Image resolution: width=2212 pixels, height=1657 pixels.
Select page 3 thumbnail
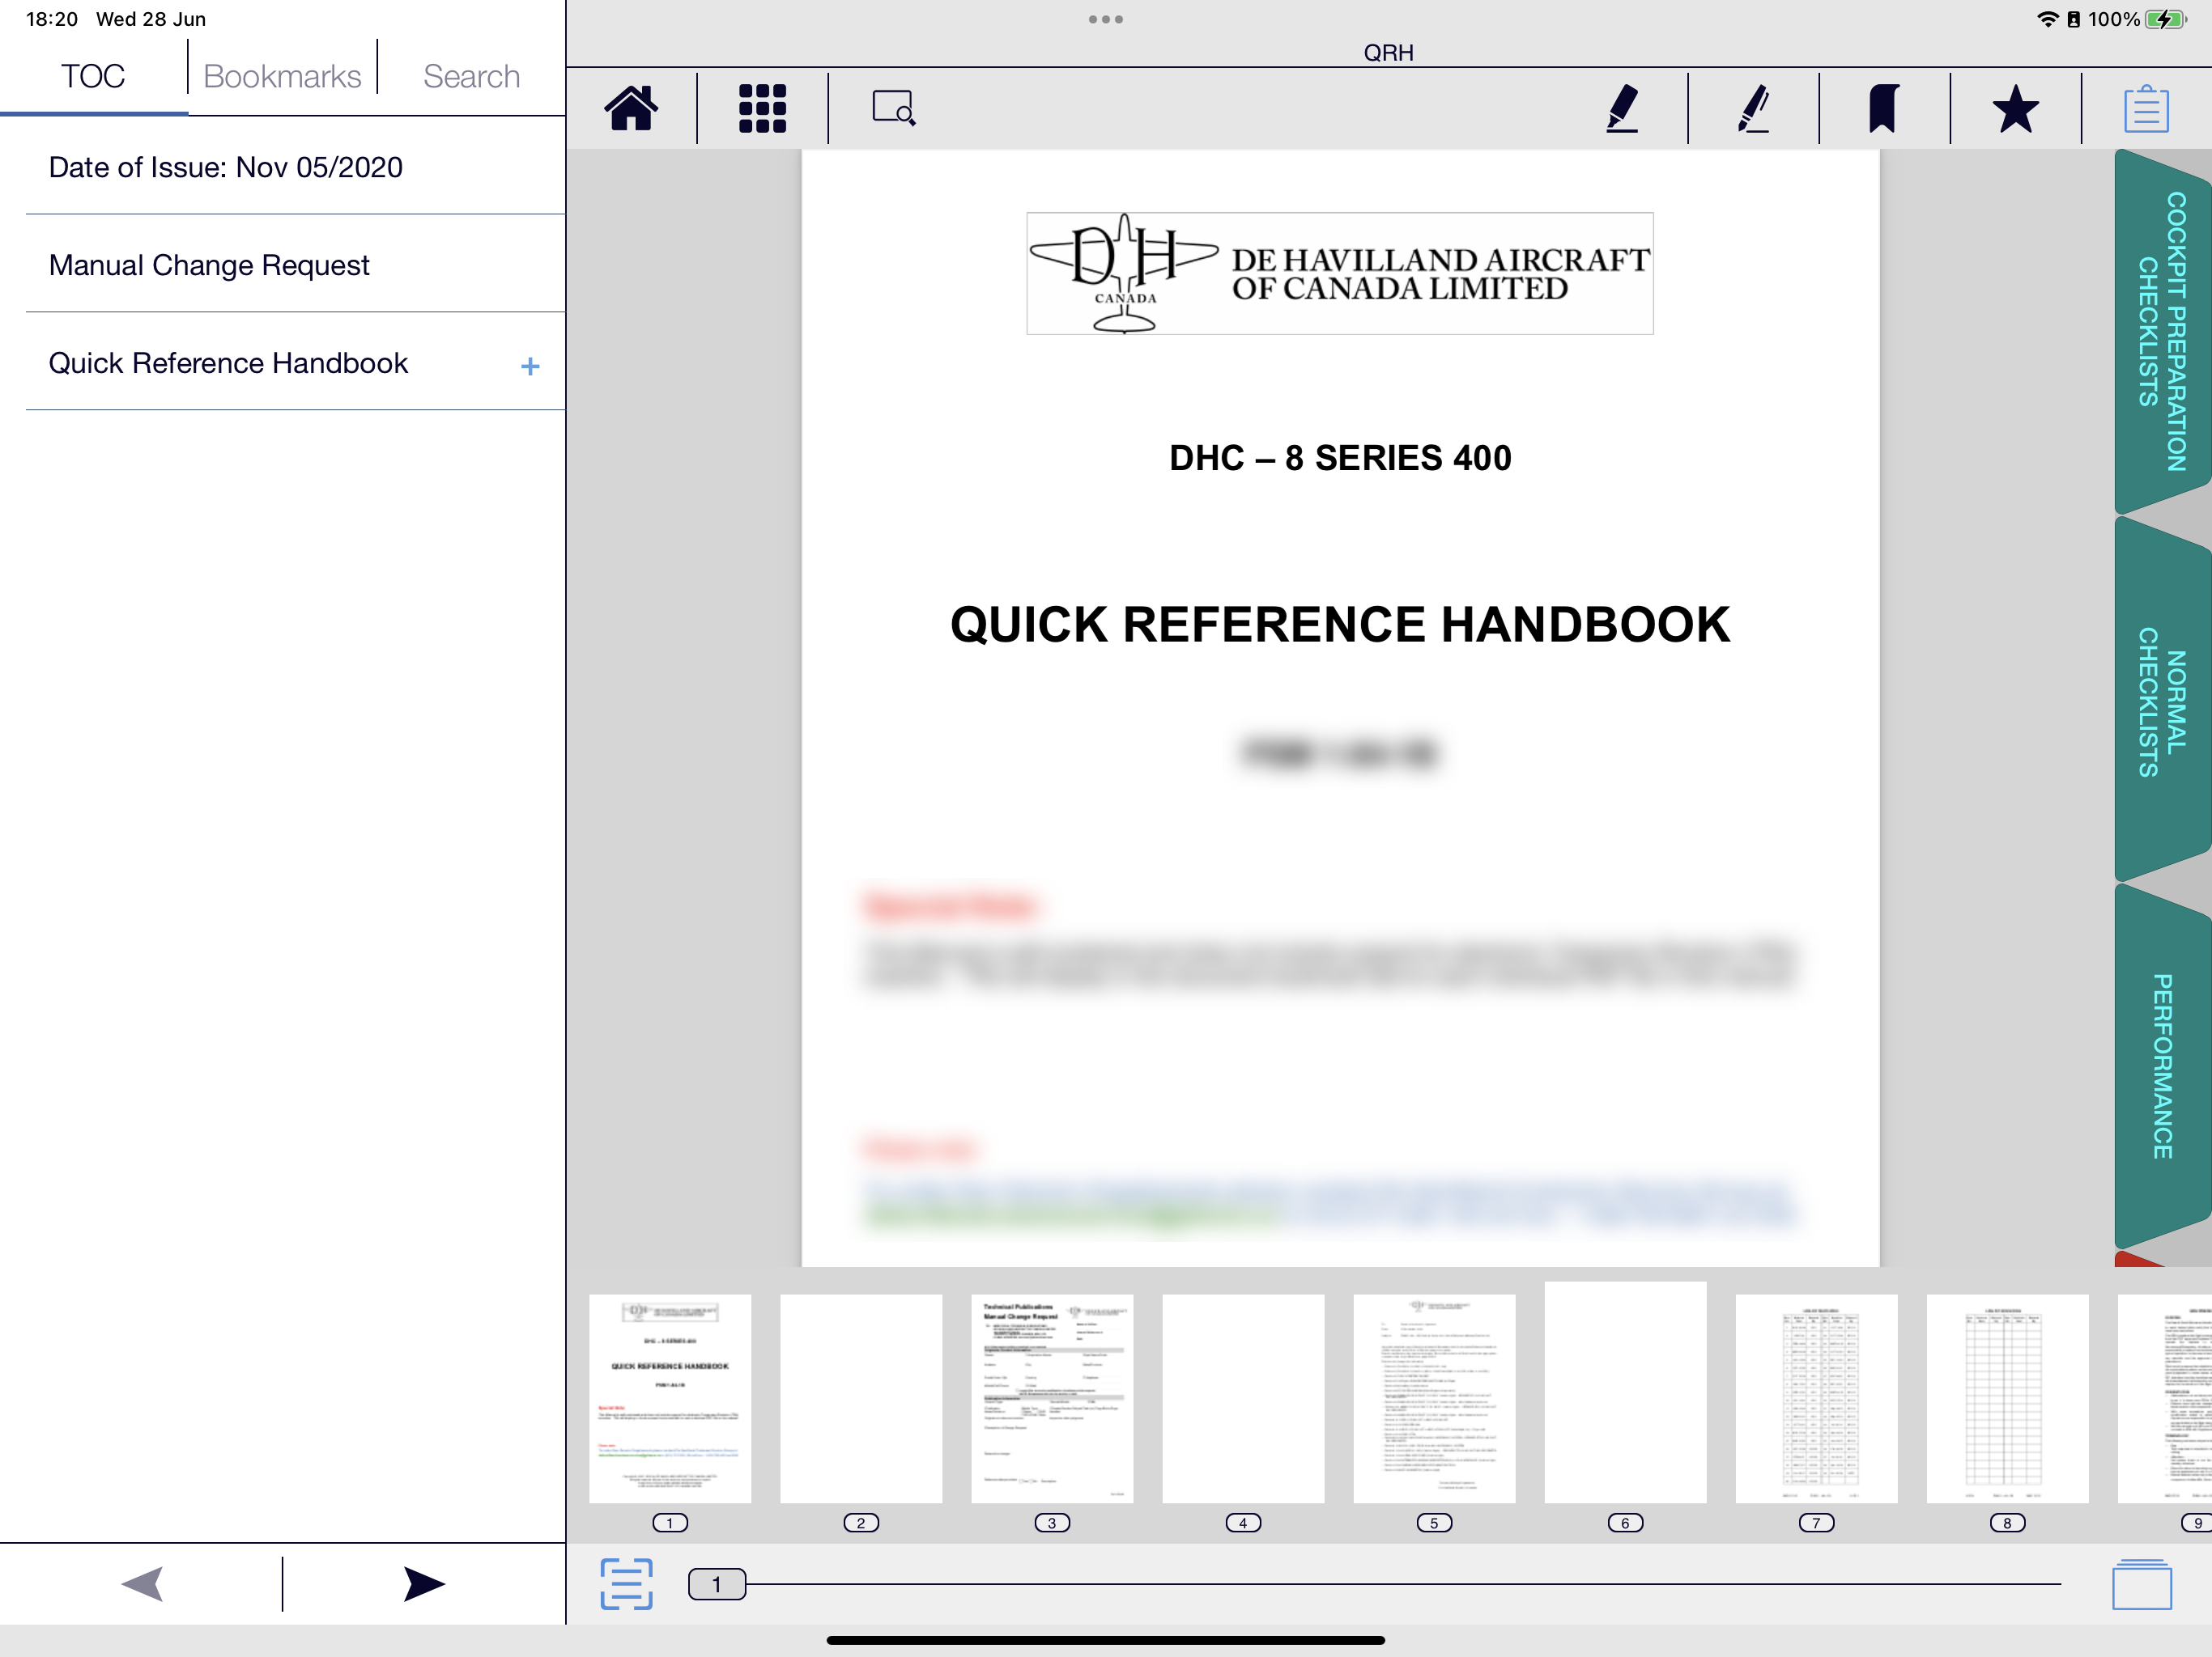[1051, 1398]
